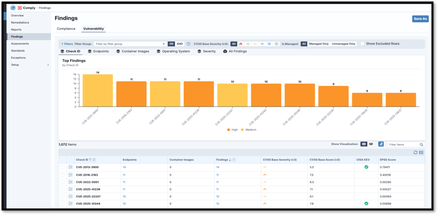Select the checkbox for row CVE-2016-2183
This screenshot has width=438, height=215.
coord(63,175)
